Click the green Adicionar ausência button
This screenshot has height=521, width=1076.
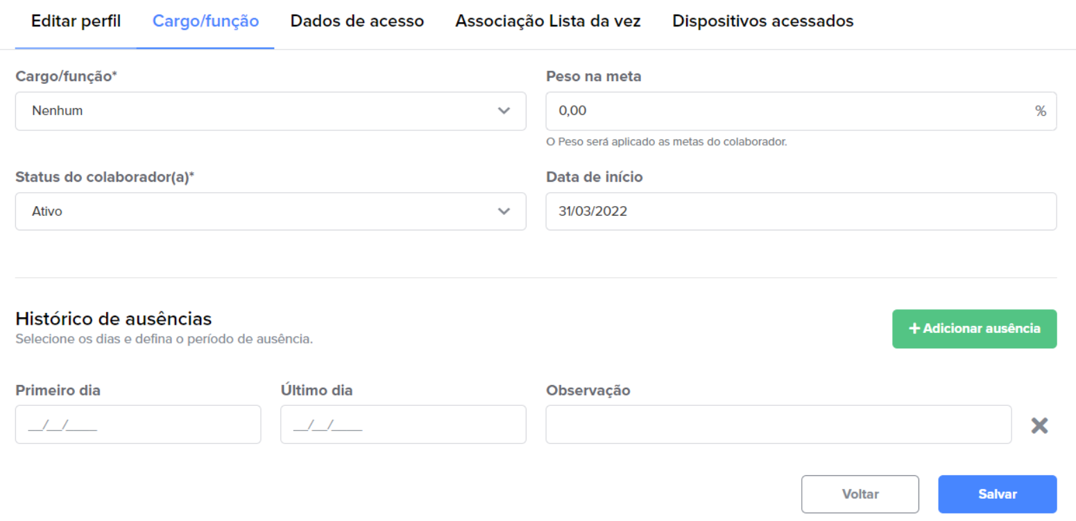click(x=975, y=329)
